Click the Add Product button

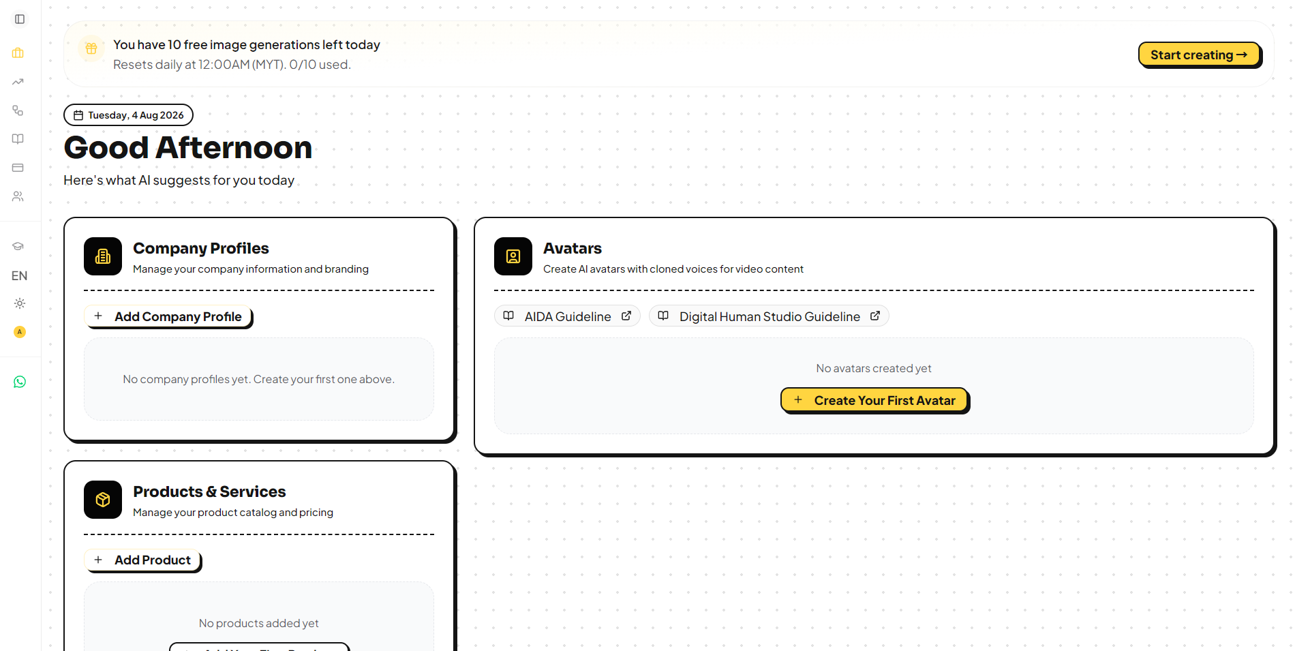pyautogui.click(x=143, y=560)
